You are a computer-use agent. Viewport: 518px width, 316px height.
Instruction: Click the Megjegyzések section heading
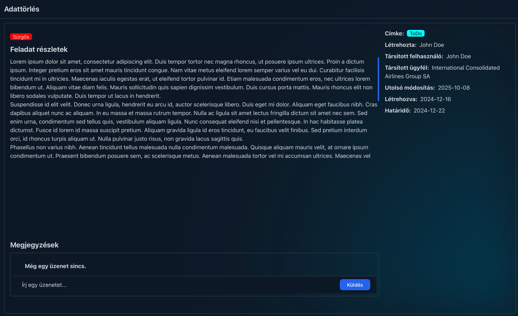(x=34, y=245)
